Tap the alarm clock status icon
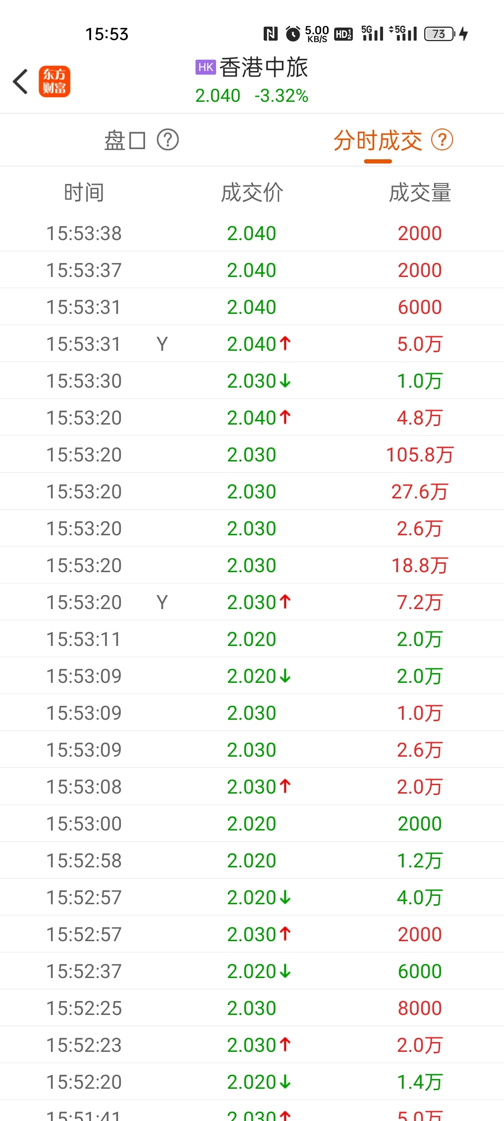504x1121 pixels. click(x=293, y=34)
